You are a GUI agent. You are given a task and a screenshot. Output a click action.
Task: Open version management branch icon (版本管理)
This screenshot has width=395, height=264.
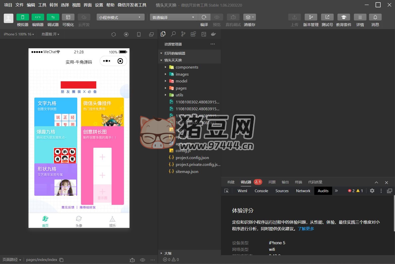click(311, 17)
